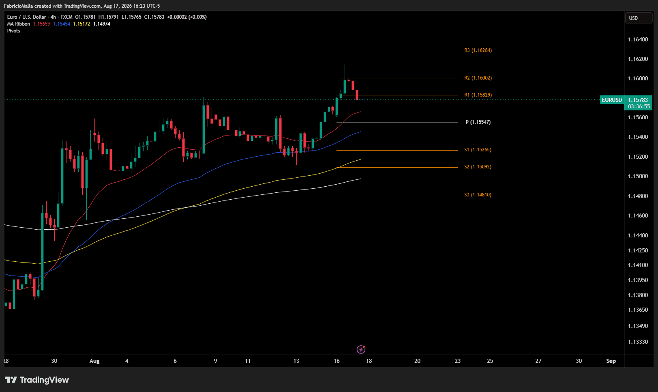Screen dimensions: 658x392
Task: Click the red MA Ribbon value 1.15659
Action: pos(41,24)
